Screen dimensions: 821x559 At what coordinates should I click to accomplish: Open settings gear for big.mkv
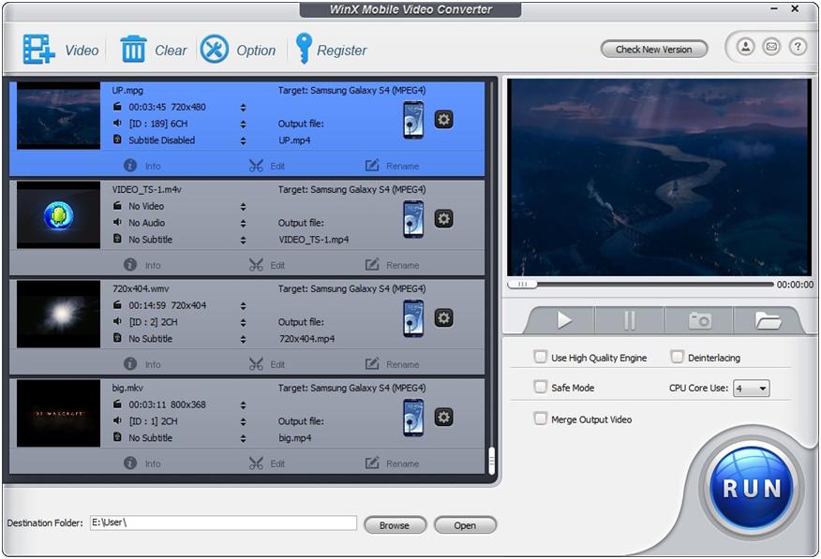[443, 418]
